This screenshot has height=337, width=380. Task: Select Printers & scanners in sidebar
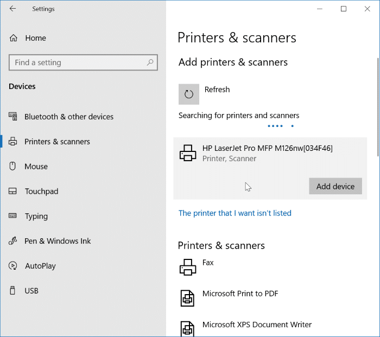[x=57, y=142]
